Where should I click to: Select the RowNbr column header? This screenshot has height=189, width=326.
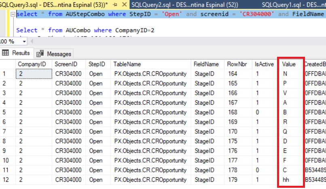point(238,64)
